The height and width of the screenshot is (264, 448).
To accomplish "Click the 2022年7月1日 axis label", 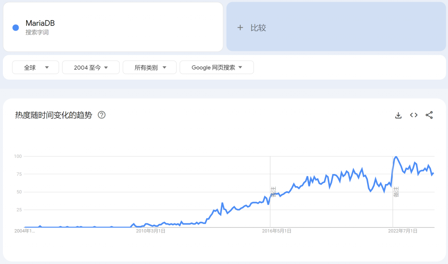I will click(402, 231).
